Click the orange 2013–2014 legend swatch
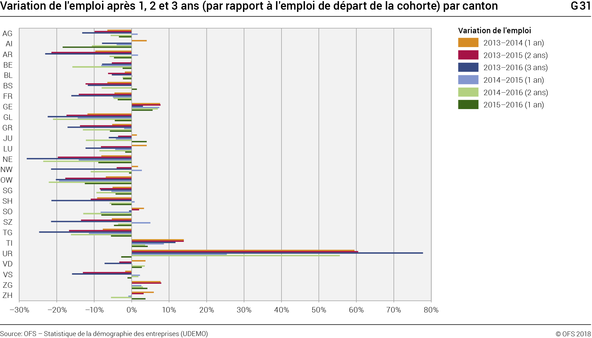The image size is (592, 338). pos(468,43)
